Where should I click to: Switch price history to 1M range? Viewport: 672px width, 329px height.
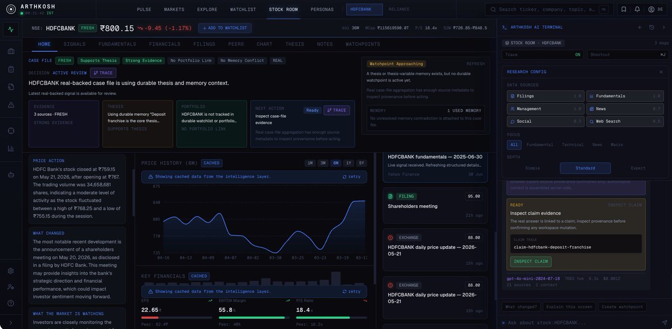tap(309, 163)
